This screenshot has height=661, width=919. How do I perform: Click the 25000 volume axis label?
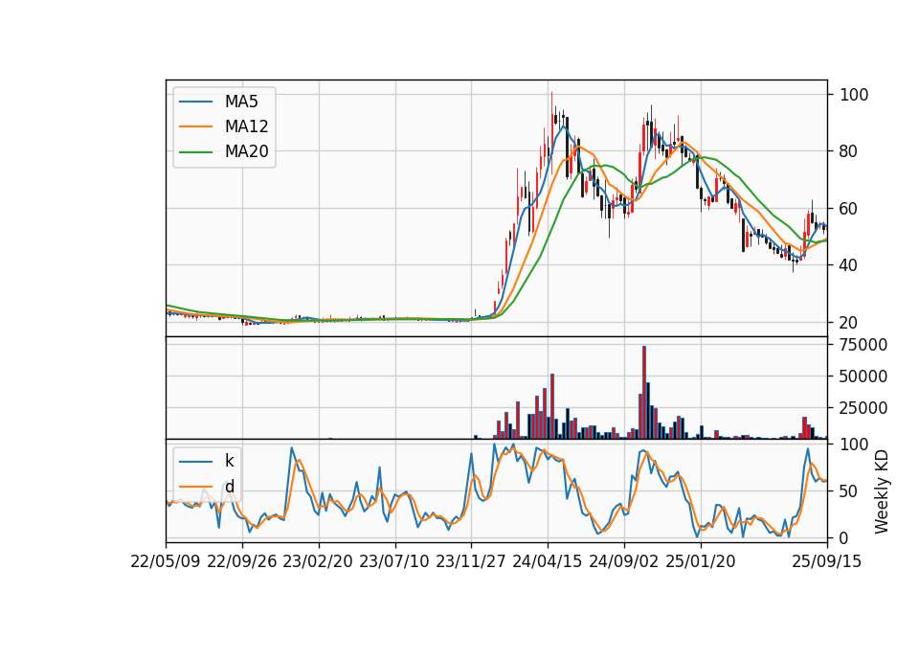[863, 408]
